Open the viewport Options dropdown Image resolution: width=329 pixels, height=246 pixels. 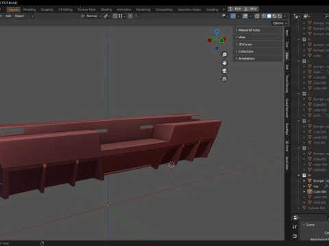tap(280, 23)
